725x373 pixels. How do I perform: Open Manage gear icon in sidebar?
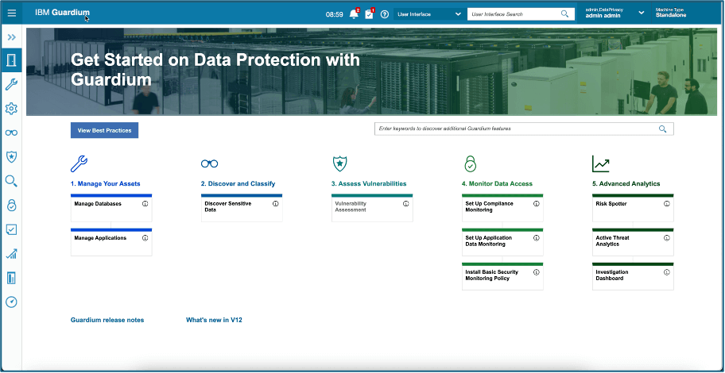coord(12,109)
